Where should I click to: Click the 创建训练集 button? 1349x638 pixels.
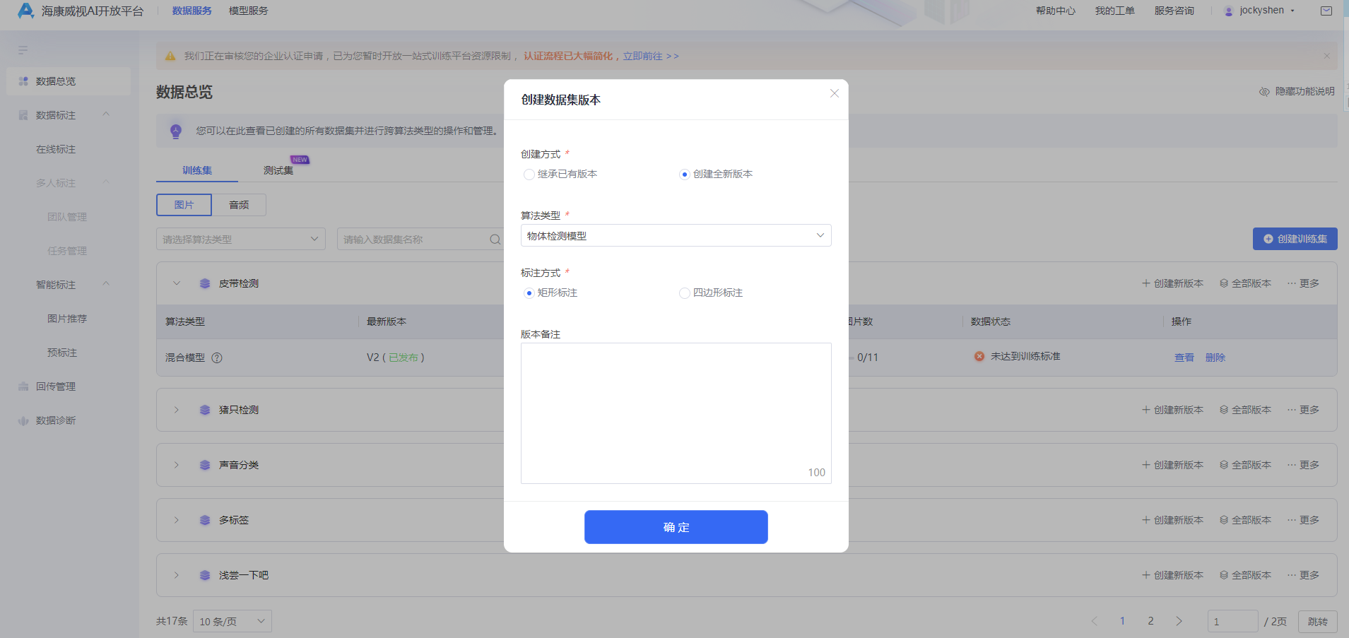(x=1294, y=239)
